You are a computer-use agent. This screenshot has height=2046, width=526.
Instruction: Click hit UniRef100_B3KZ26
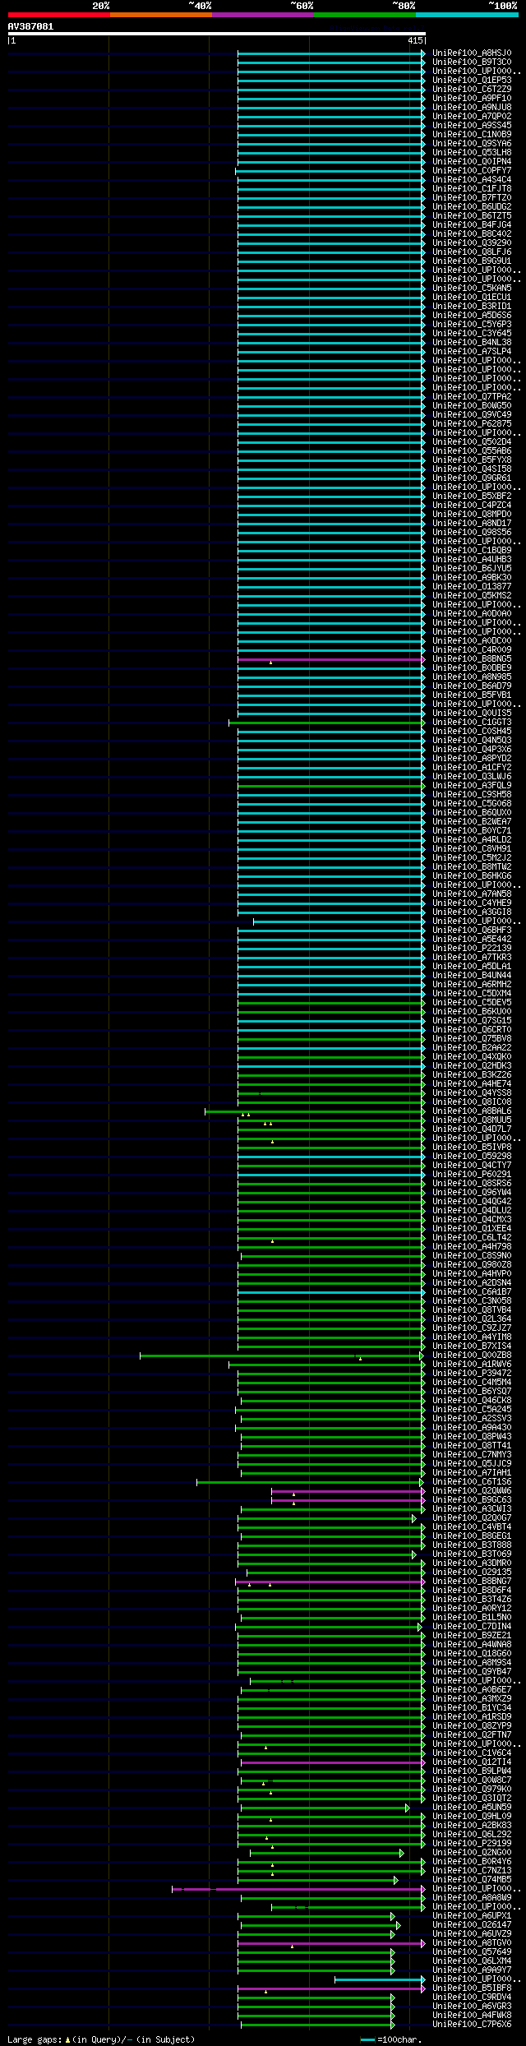point(472,1075)
